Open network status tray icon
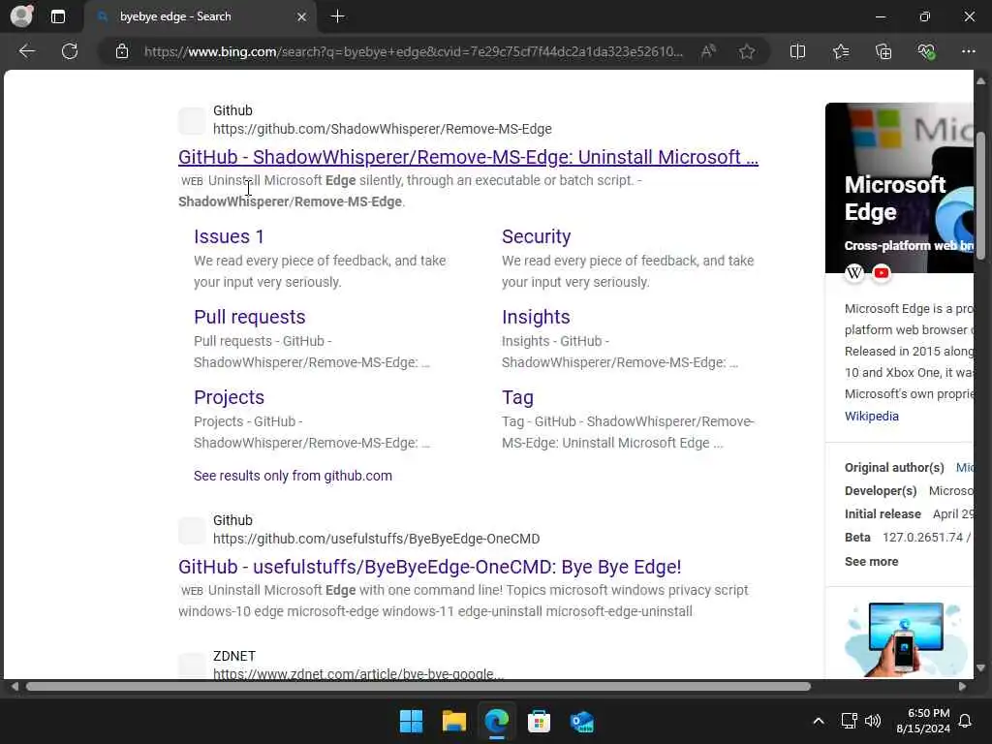This screenshot has width=992, height=744. coord(849,721)
